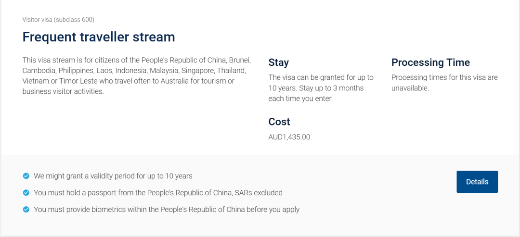Click the Stay heading
This screenshot has height=237, width=520.
[x=279, y=62]
